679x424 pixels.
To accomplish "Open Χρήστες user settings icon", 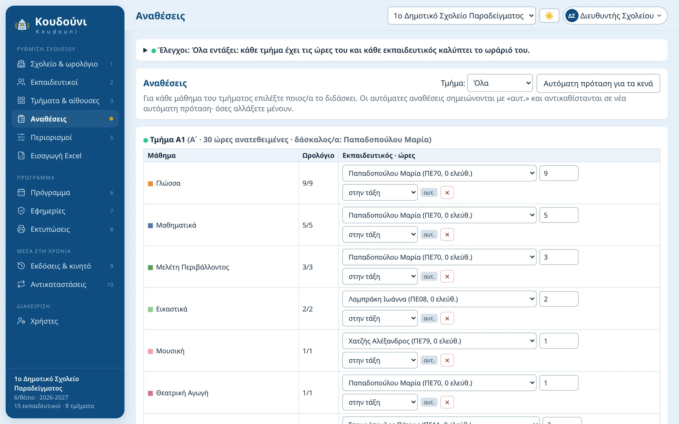I will pos(21,321).
